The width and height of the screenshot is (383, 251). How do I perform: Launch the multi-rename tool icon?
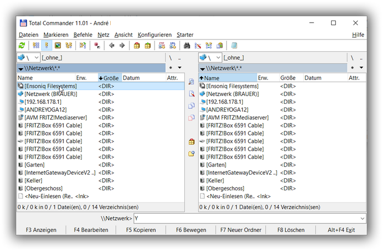198,46
